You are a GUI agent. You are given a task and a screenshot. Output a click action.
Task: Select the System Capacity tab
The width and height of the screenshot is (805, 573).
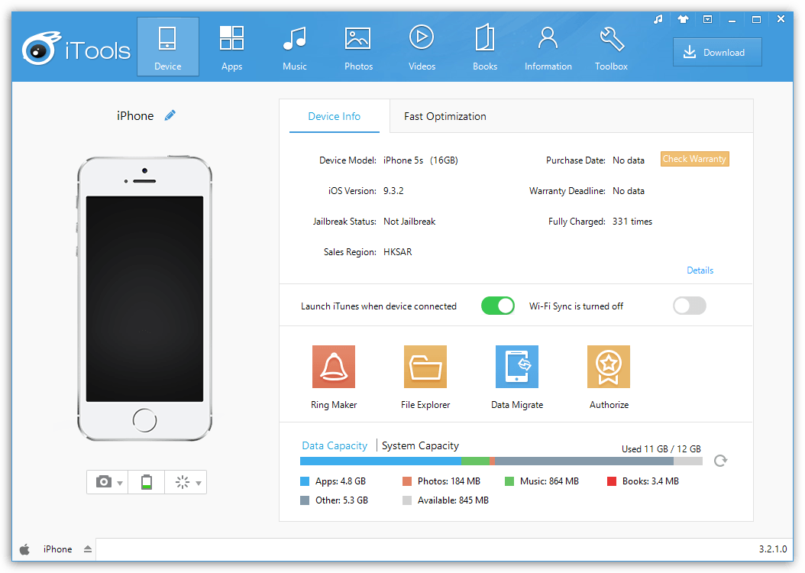[420, 445]
